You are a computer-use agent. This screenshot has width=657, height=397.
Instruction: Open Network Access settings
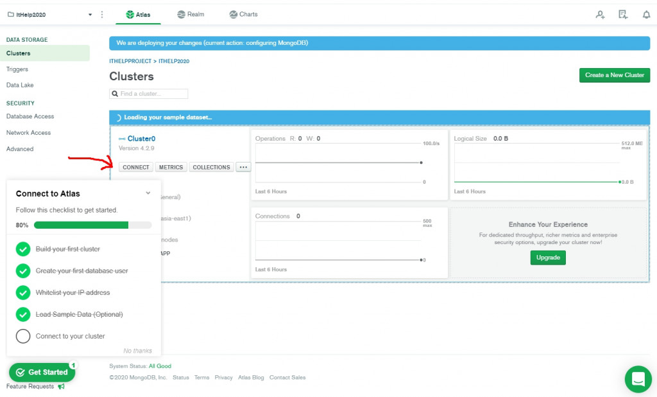(28, 132)
